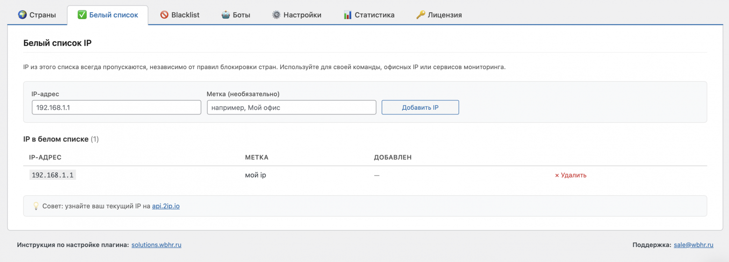Switch to the Blacklist tab
Image resolution: width=729 pixels, height=262 pixels.
coord(179,15)
